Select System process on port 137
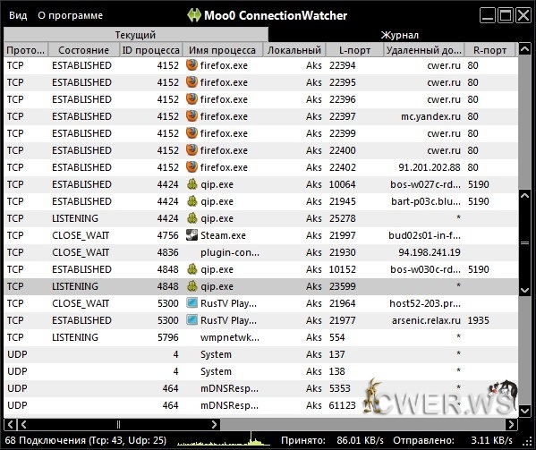 [x=216, y=354]
